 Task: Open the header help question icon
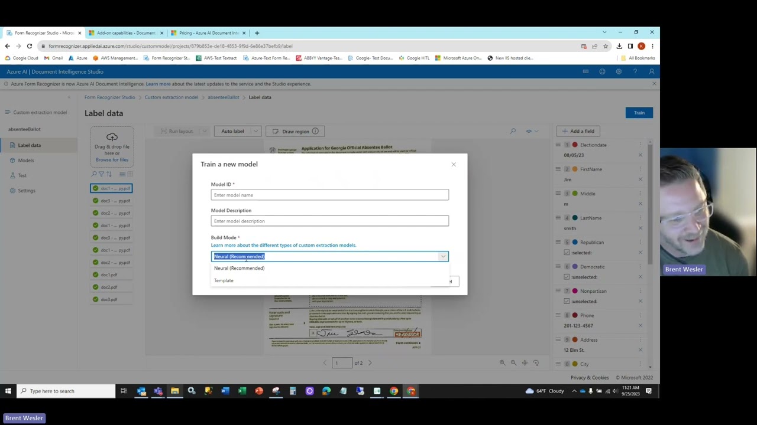click(x=635, y=71)
